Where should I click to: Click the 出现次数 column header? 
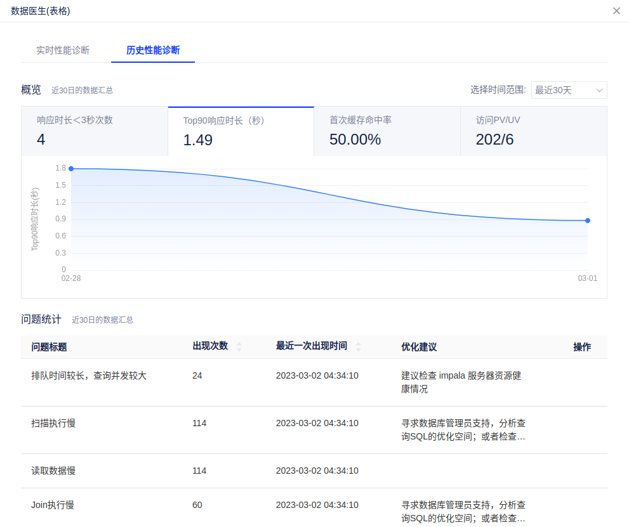[210, 346]
